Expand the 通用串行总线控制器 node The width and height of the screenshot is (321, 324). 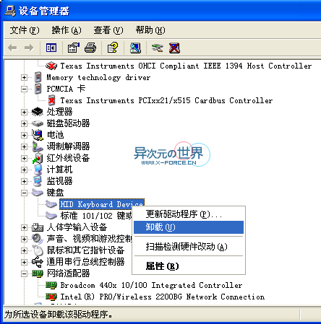[x=24, y=262]
